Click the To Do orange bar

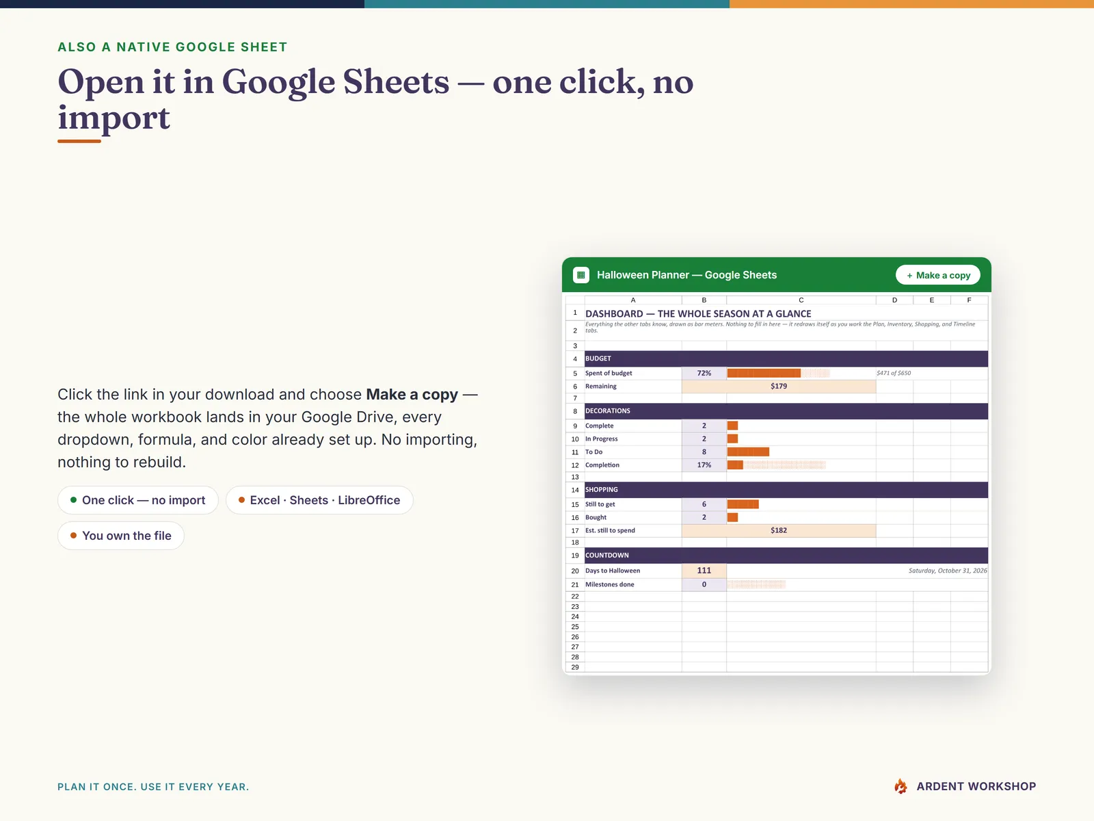tap(748, 452)
